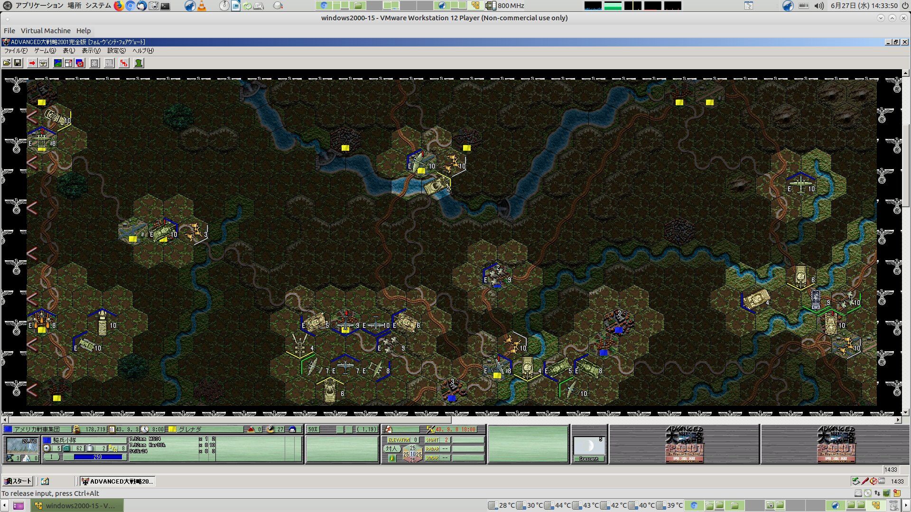Click the save floppy disk icon
Screen dimensions: 911x512
pyautogui.click(x=18, y=63)
